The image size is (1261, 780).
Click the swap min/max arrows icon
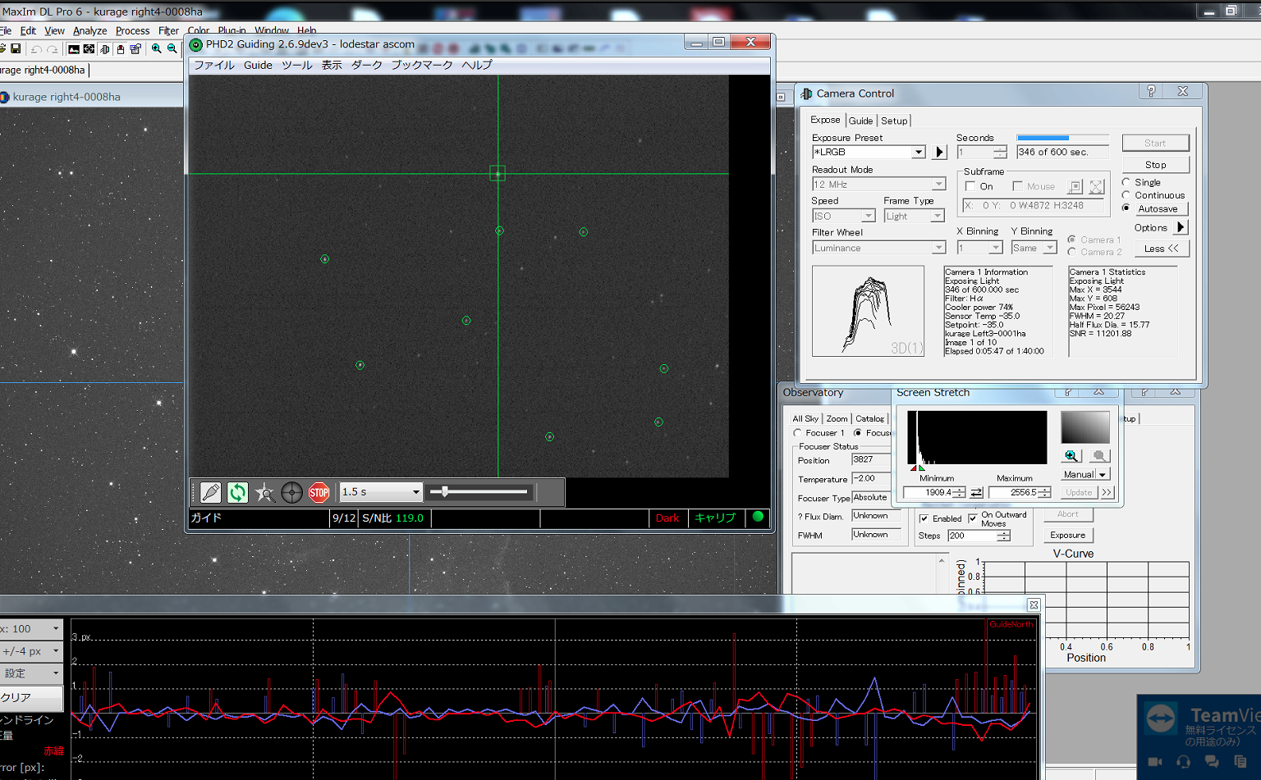coord(976,493)
